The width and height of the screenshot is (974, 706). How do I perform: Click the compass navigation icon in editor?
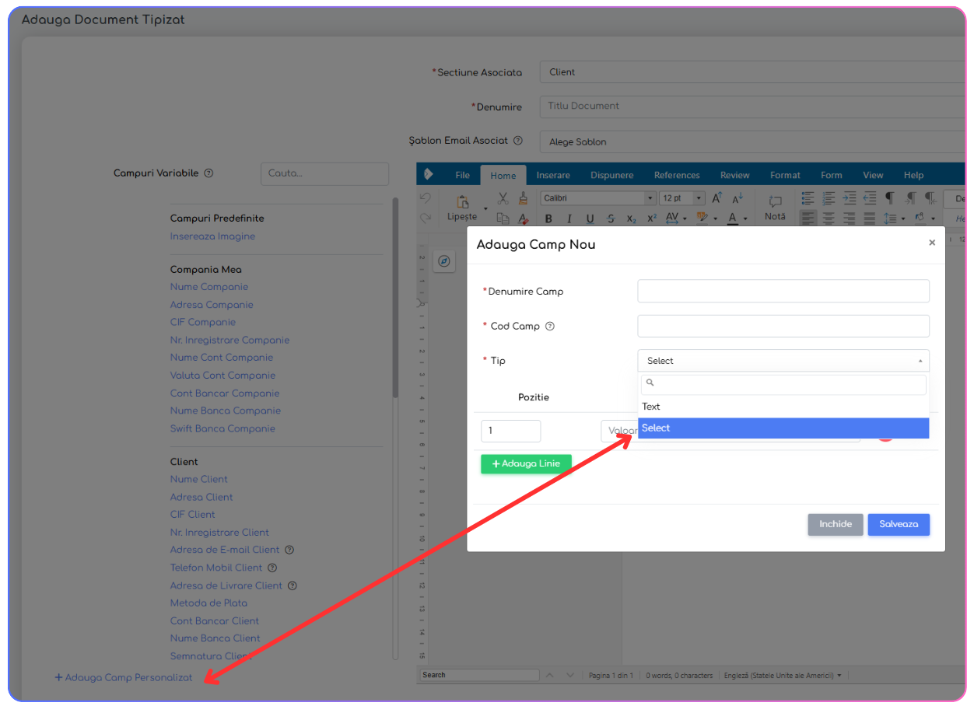[444, 261]
